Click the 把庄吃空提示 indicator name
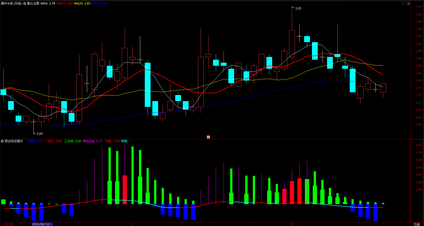Image resolution: width=424 pixels, height=226 pixels. (14, 141)
